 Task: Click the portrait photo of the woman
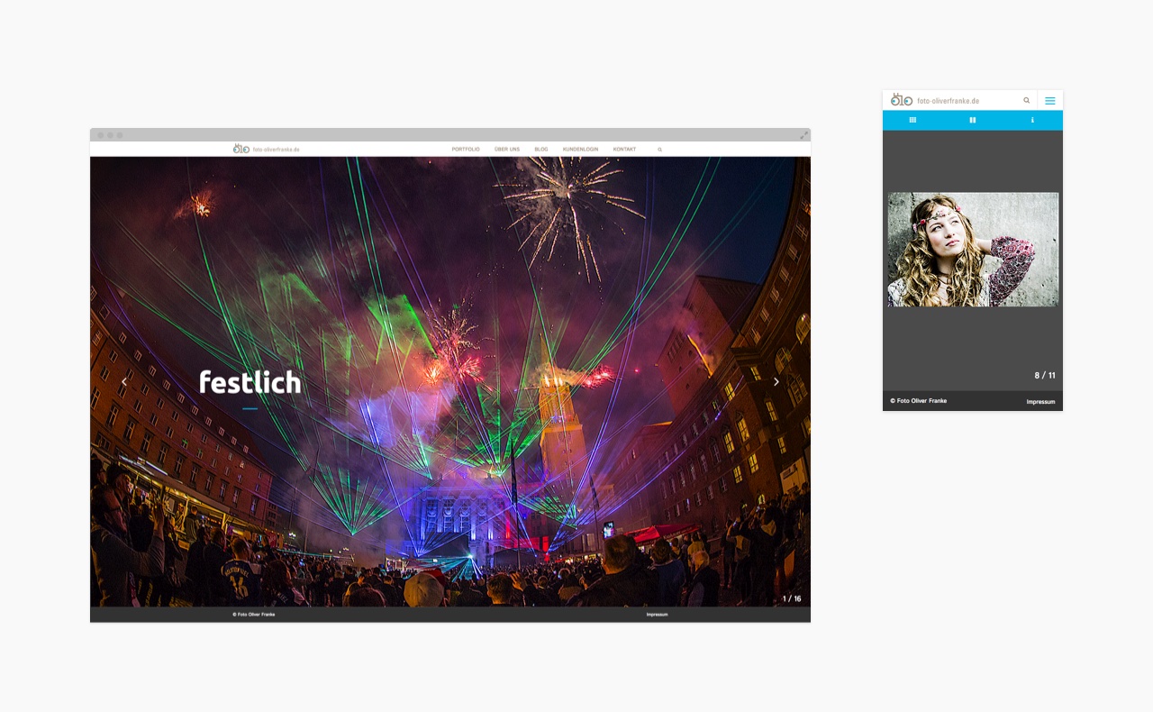pos(973,250)
